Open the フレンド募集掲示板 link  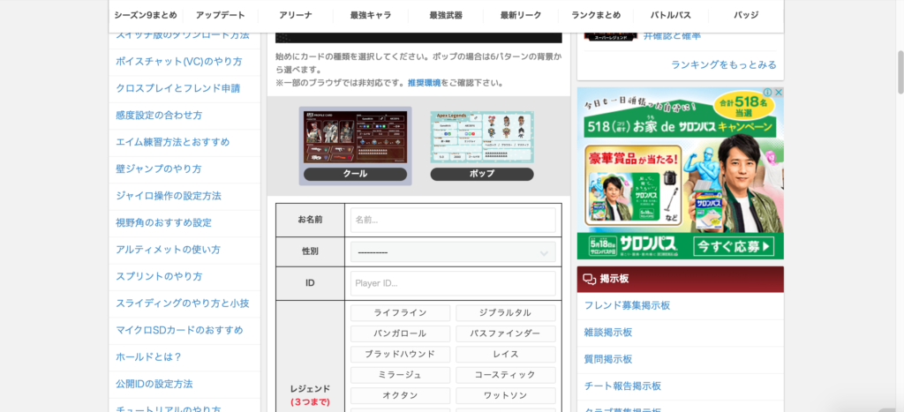pos(627,305)
